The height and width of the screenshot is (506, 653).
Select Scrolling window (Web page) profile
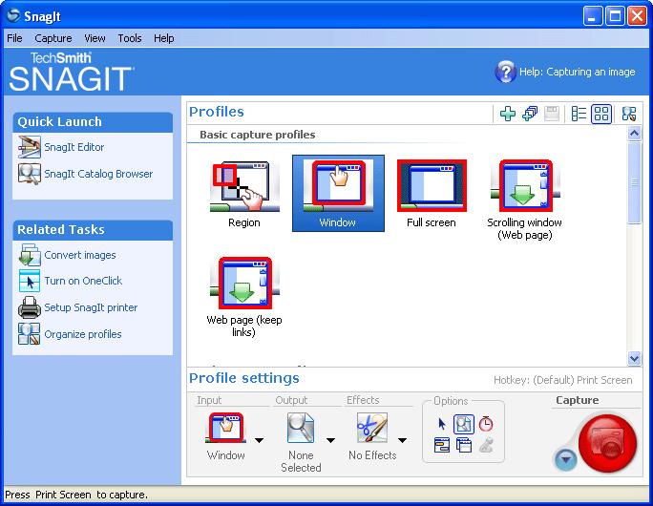pyautogui.click(x=525, y=200)
